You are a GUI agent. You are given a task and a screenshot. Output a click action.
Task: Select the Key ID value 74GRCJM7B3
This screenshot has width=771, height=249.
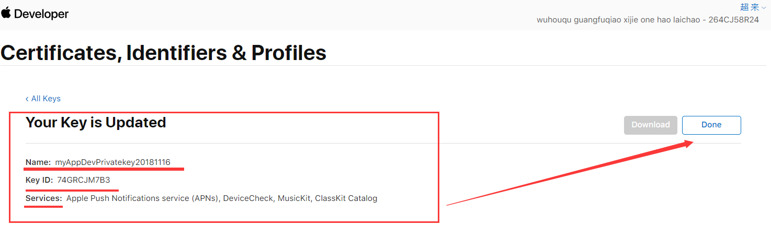84,180
